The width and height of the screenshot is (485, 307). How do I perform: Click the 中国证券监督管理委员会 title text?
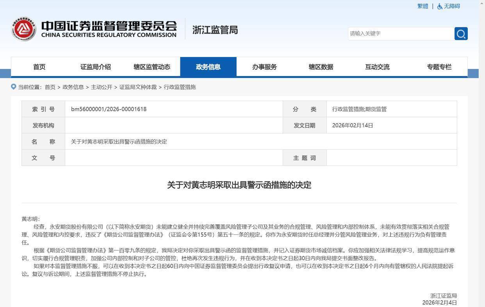tap(109, 27)
